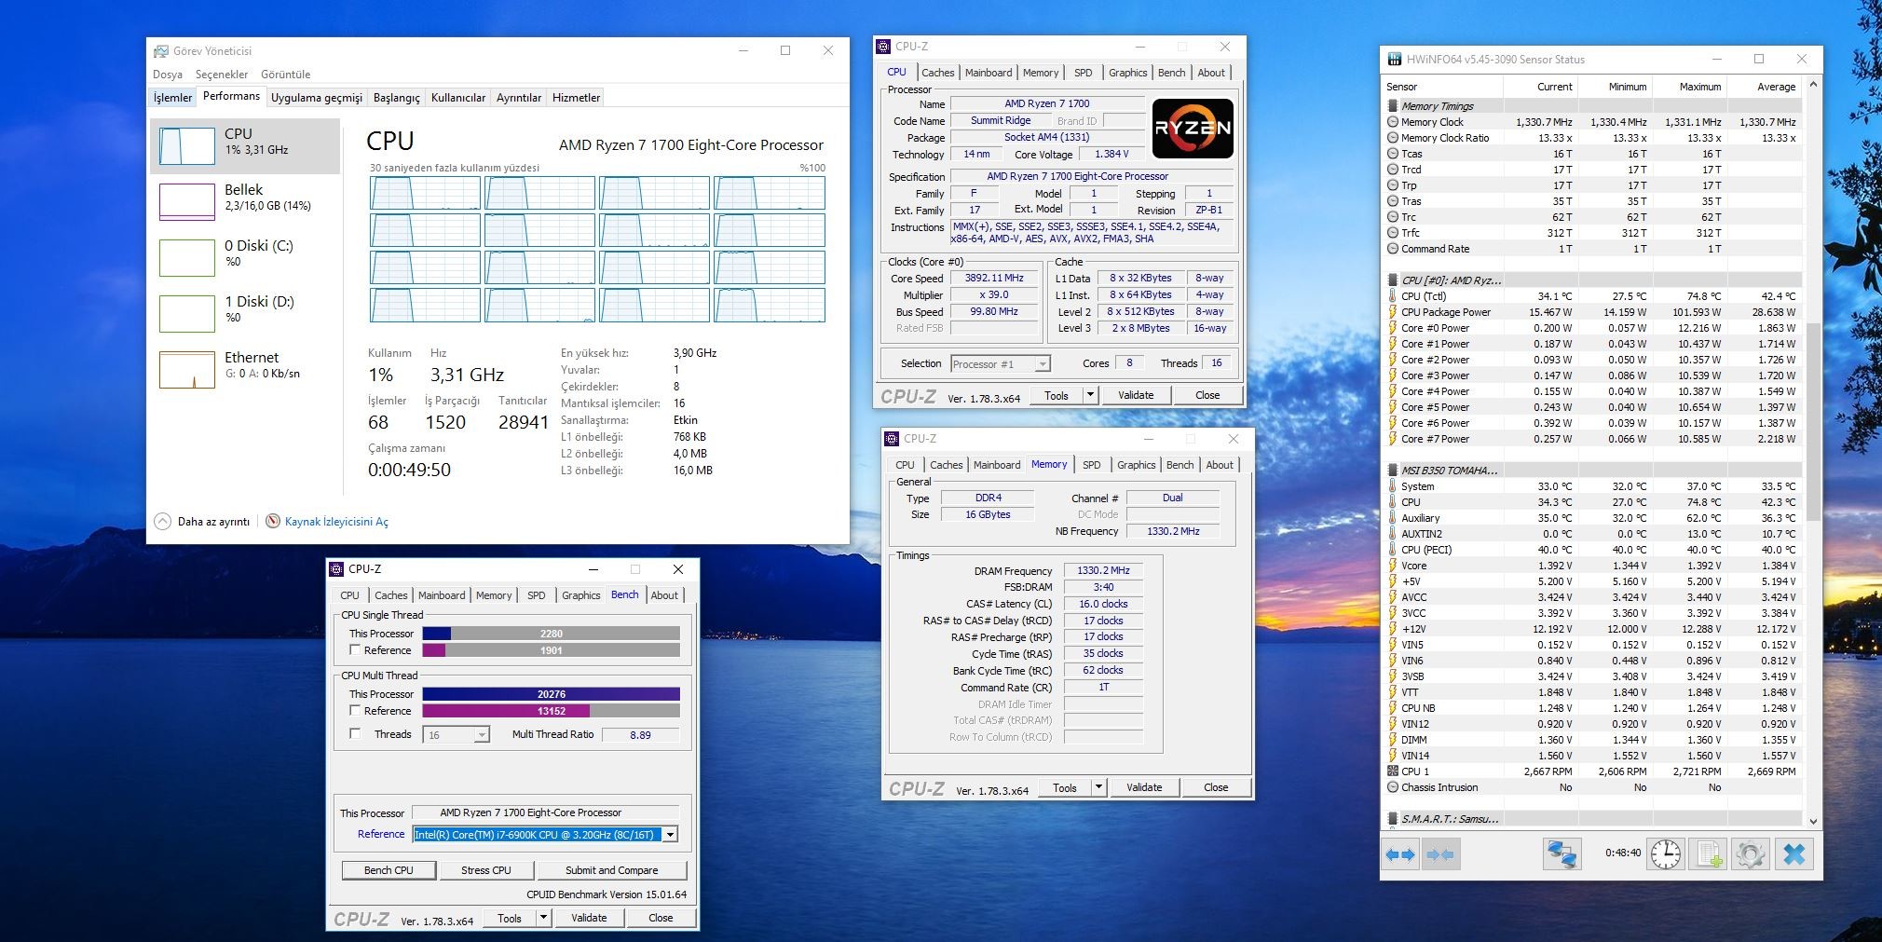Image resolution: width=1882 pixels, height=942 pixels.
Task: Click Close button in CPU-Z Bench window
Action: pos(661,918)
